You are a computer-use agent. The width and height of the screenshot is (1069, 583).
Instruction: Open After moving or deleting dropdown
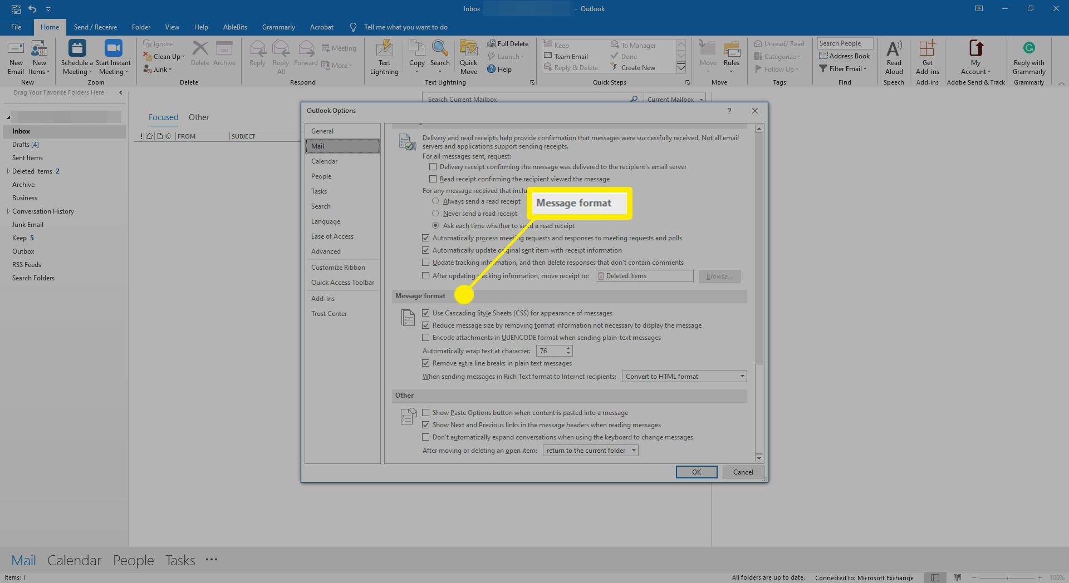pyautogui.click(x=590, y=451)
